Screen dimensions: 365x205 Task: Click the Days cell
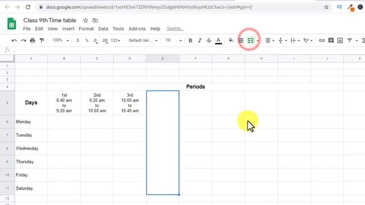pos(31,102)
